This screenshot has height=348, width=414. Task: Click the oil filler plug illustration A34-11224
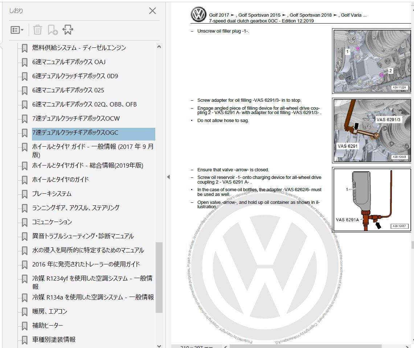[x=372, y=61]
